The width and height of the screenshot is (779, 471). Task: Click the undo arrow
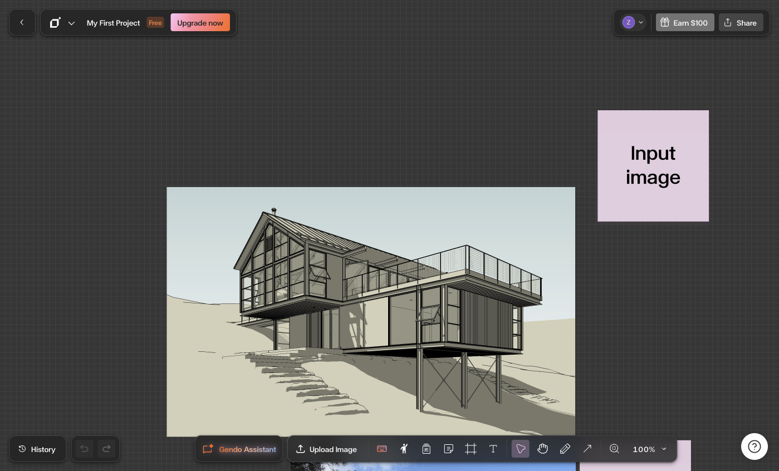click(85, 449)
